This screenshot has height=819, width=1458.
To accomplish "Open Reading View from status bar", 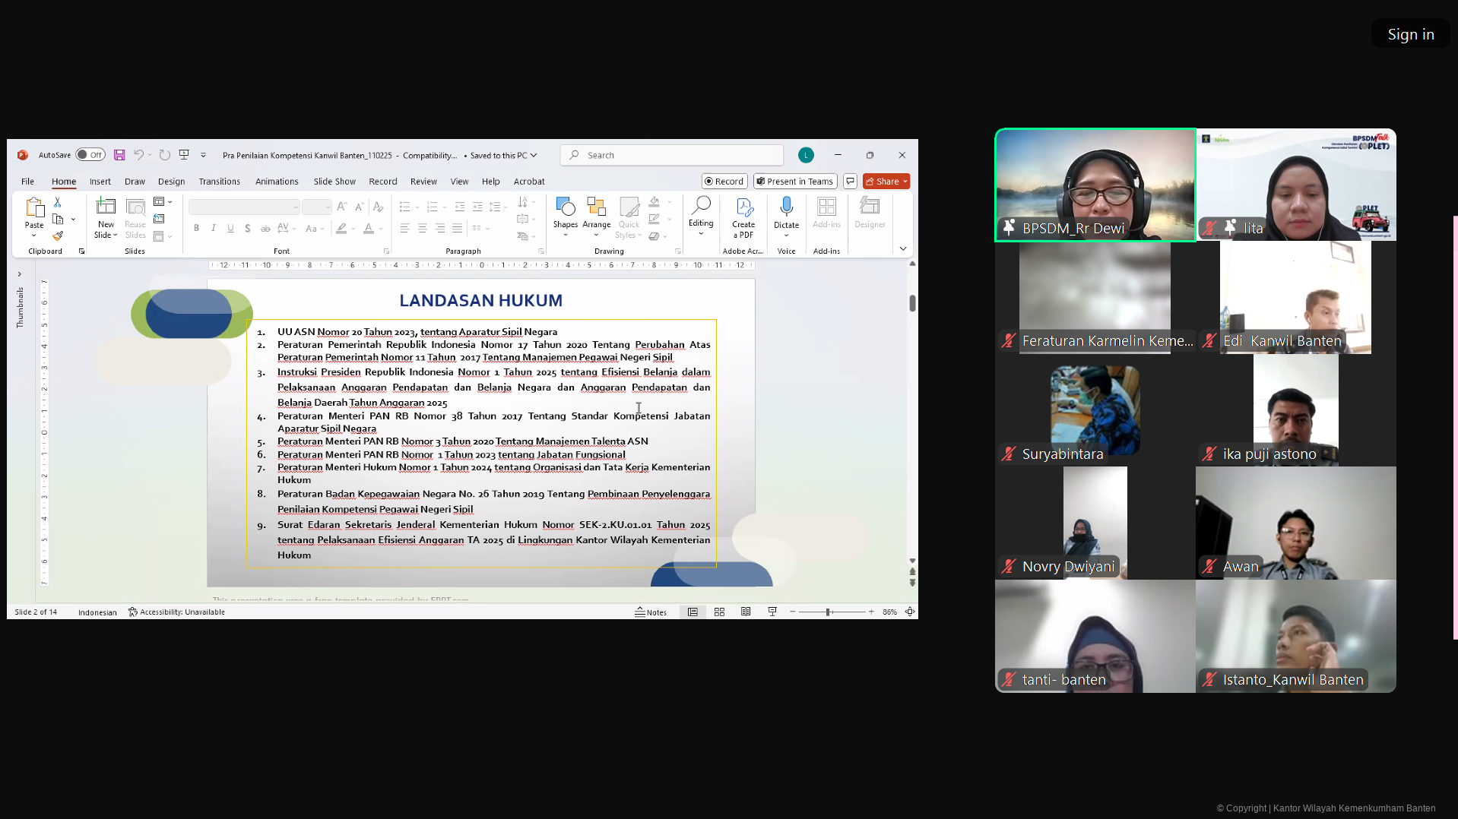I will (x=746, y=612).
